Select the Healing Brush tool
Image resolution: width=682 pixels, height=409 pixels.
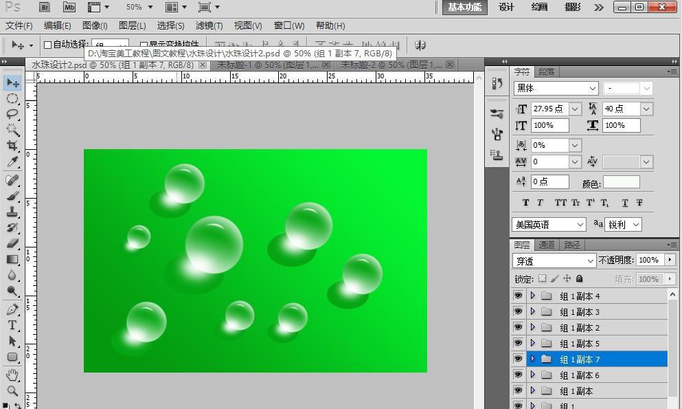click(12, 179)
